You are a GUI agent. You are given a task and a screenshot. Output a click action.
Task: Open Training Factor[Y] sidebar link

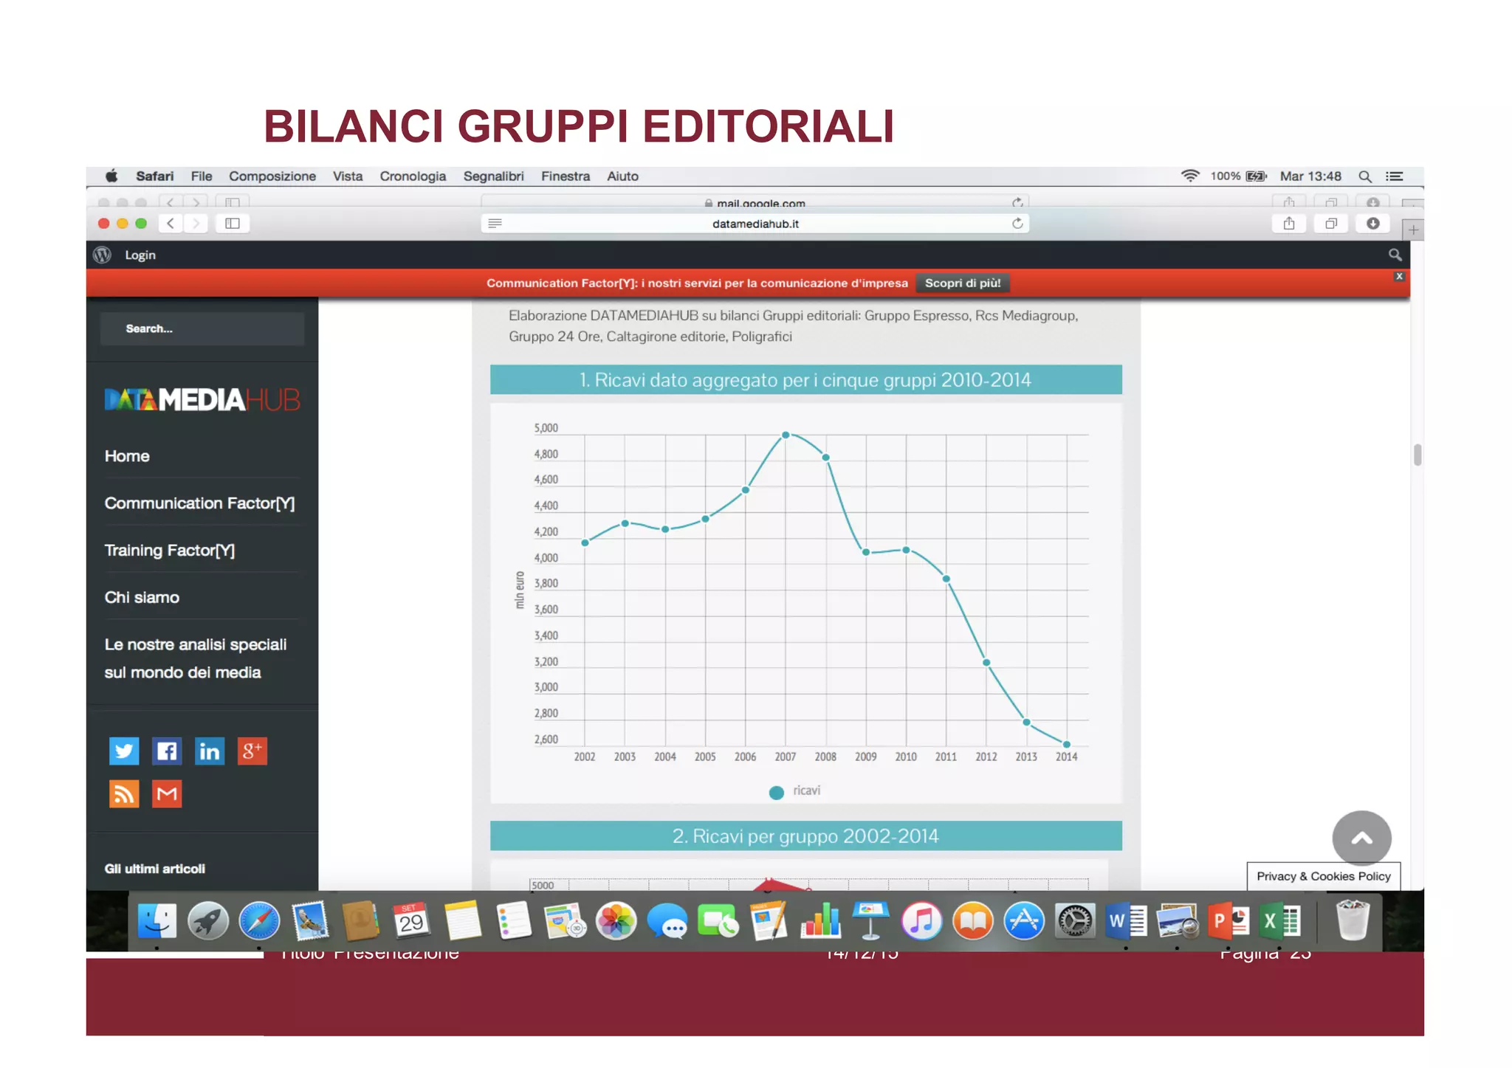coord(170,551)
